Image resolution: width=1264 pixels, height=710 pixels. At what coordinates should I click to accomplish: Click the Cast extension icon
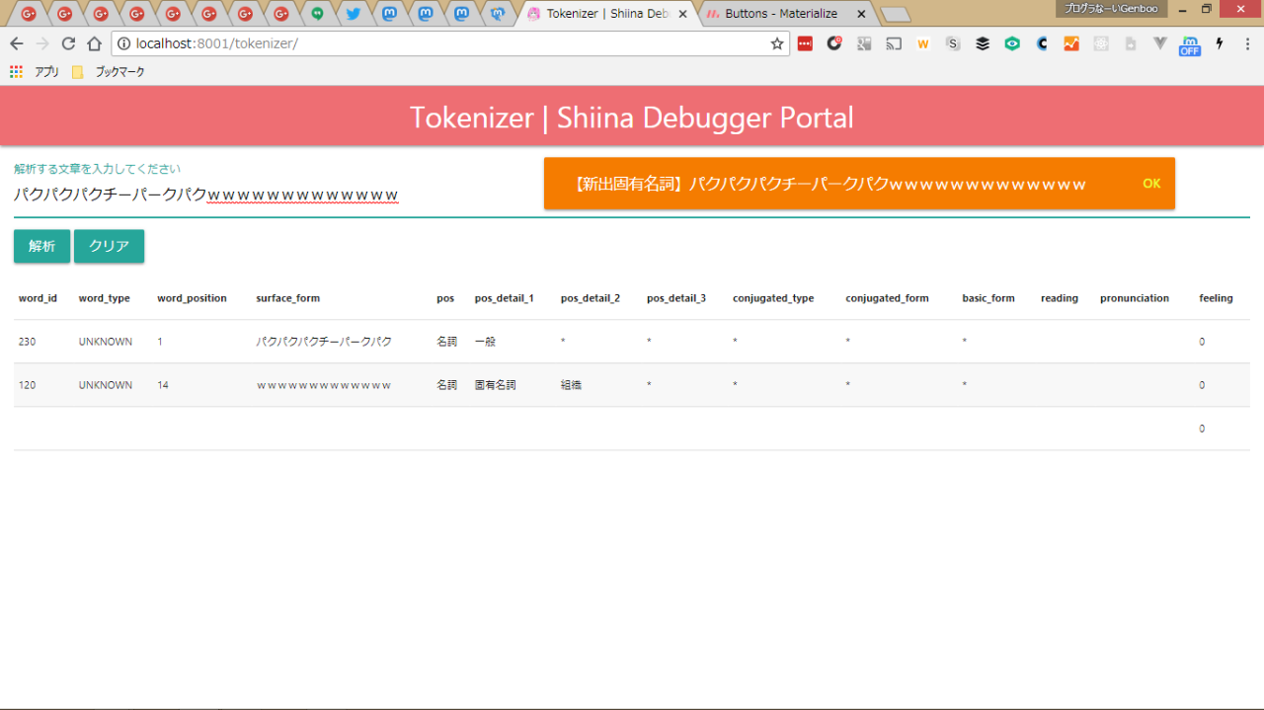point(894,43)
